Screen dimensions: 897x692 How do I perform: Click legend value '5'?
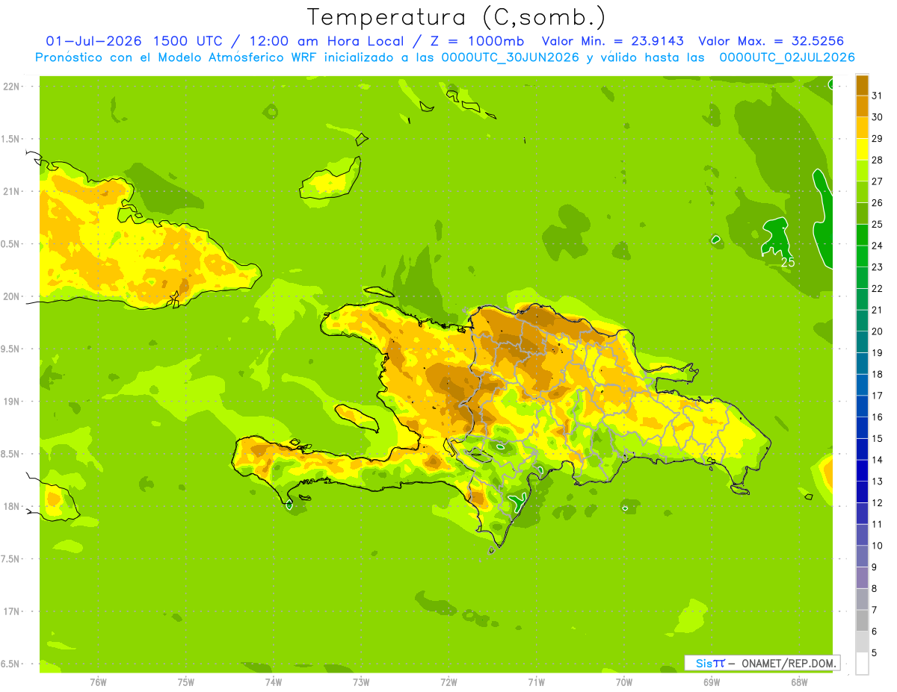pyautogui.click(x=875, y=652)
